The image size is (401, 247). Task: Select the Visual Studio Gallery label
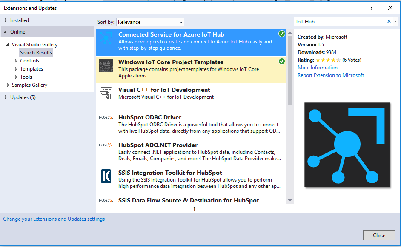click(35, 45)
